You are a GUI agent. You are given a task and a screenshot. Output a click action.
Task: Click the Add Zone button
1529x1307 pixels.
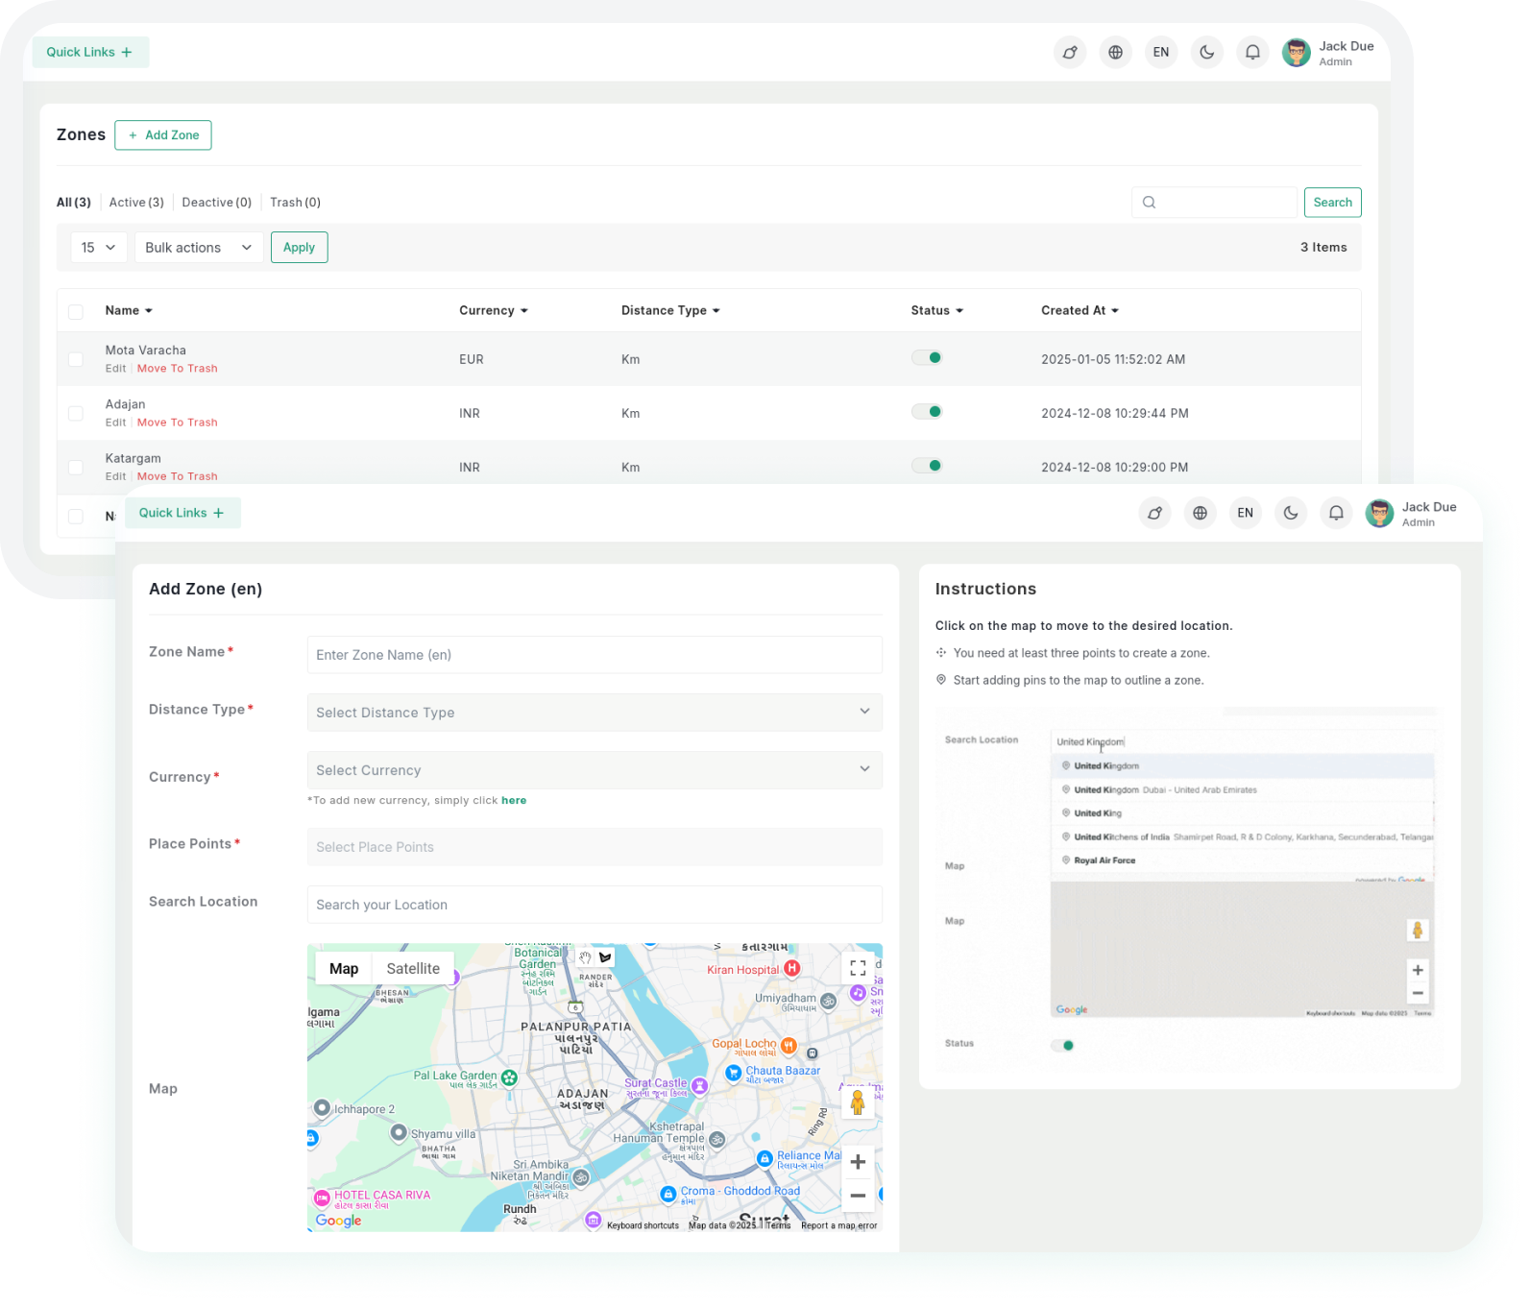tap(163, 135)
